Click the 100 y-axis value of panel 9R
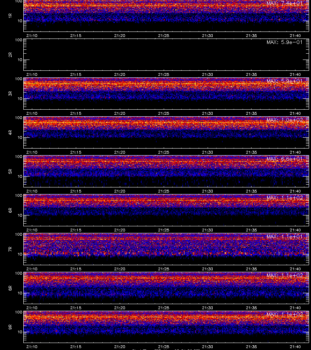311x350 pixels. (19, 312)
